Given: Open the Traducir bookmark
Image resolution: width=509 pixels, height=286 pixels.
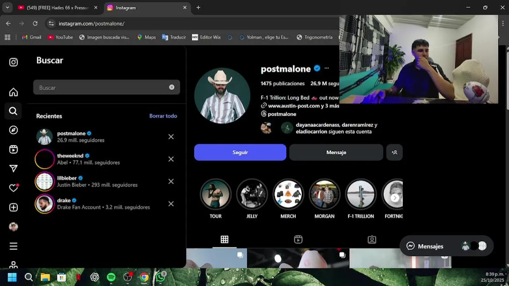Looking at the screenshot, I should (174, 37).
